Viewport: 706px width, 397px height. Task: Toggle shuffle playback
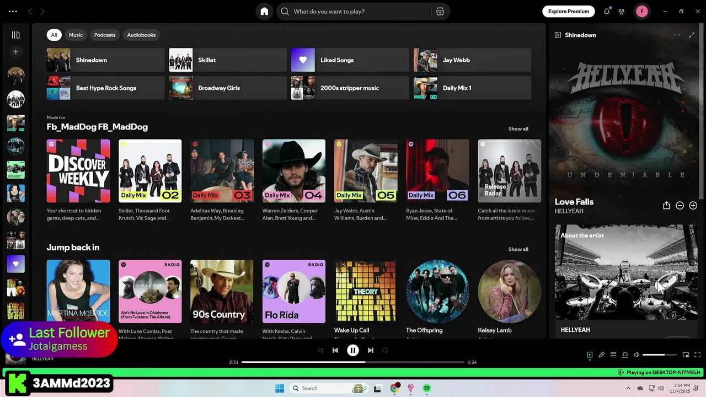click(320, 350)
